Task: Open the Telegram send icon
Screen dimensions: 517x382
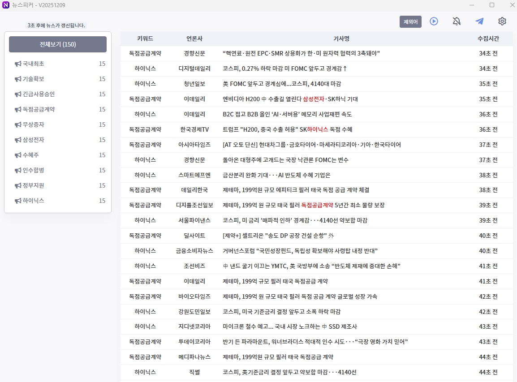Action: point(479,21)
